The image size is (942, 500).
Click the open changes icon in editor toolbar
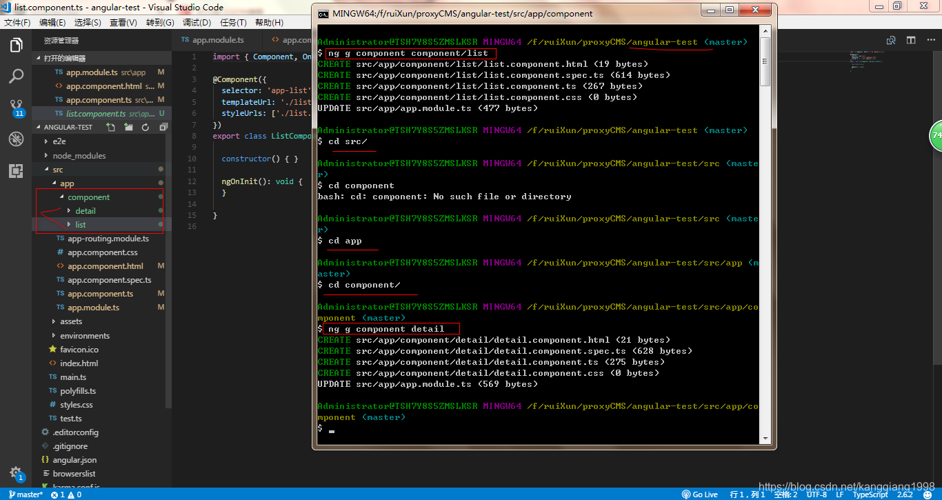tap(892, 40)
